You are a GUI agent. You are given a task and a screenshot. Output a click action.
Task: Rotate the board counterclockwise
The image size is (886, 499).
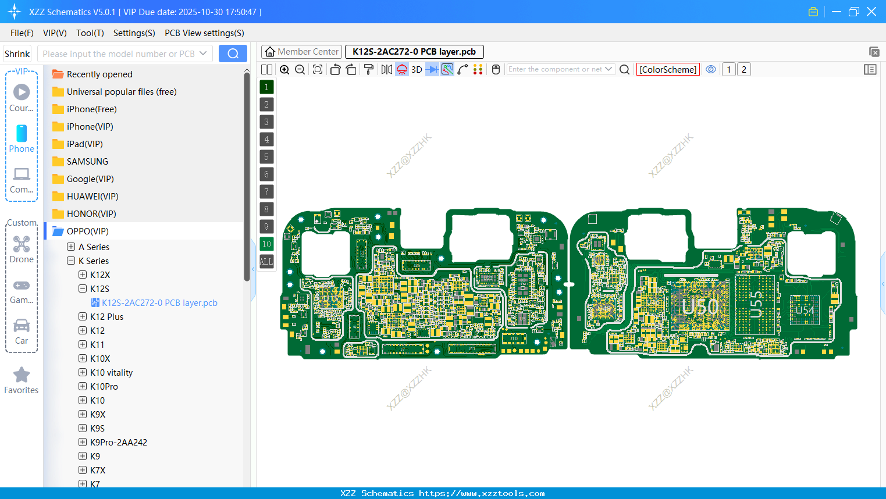click(x=335, y=69)
